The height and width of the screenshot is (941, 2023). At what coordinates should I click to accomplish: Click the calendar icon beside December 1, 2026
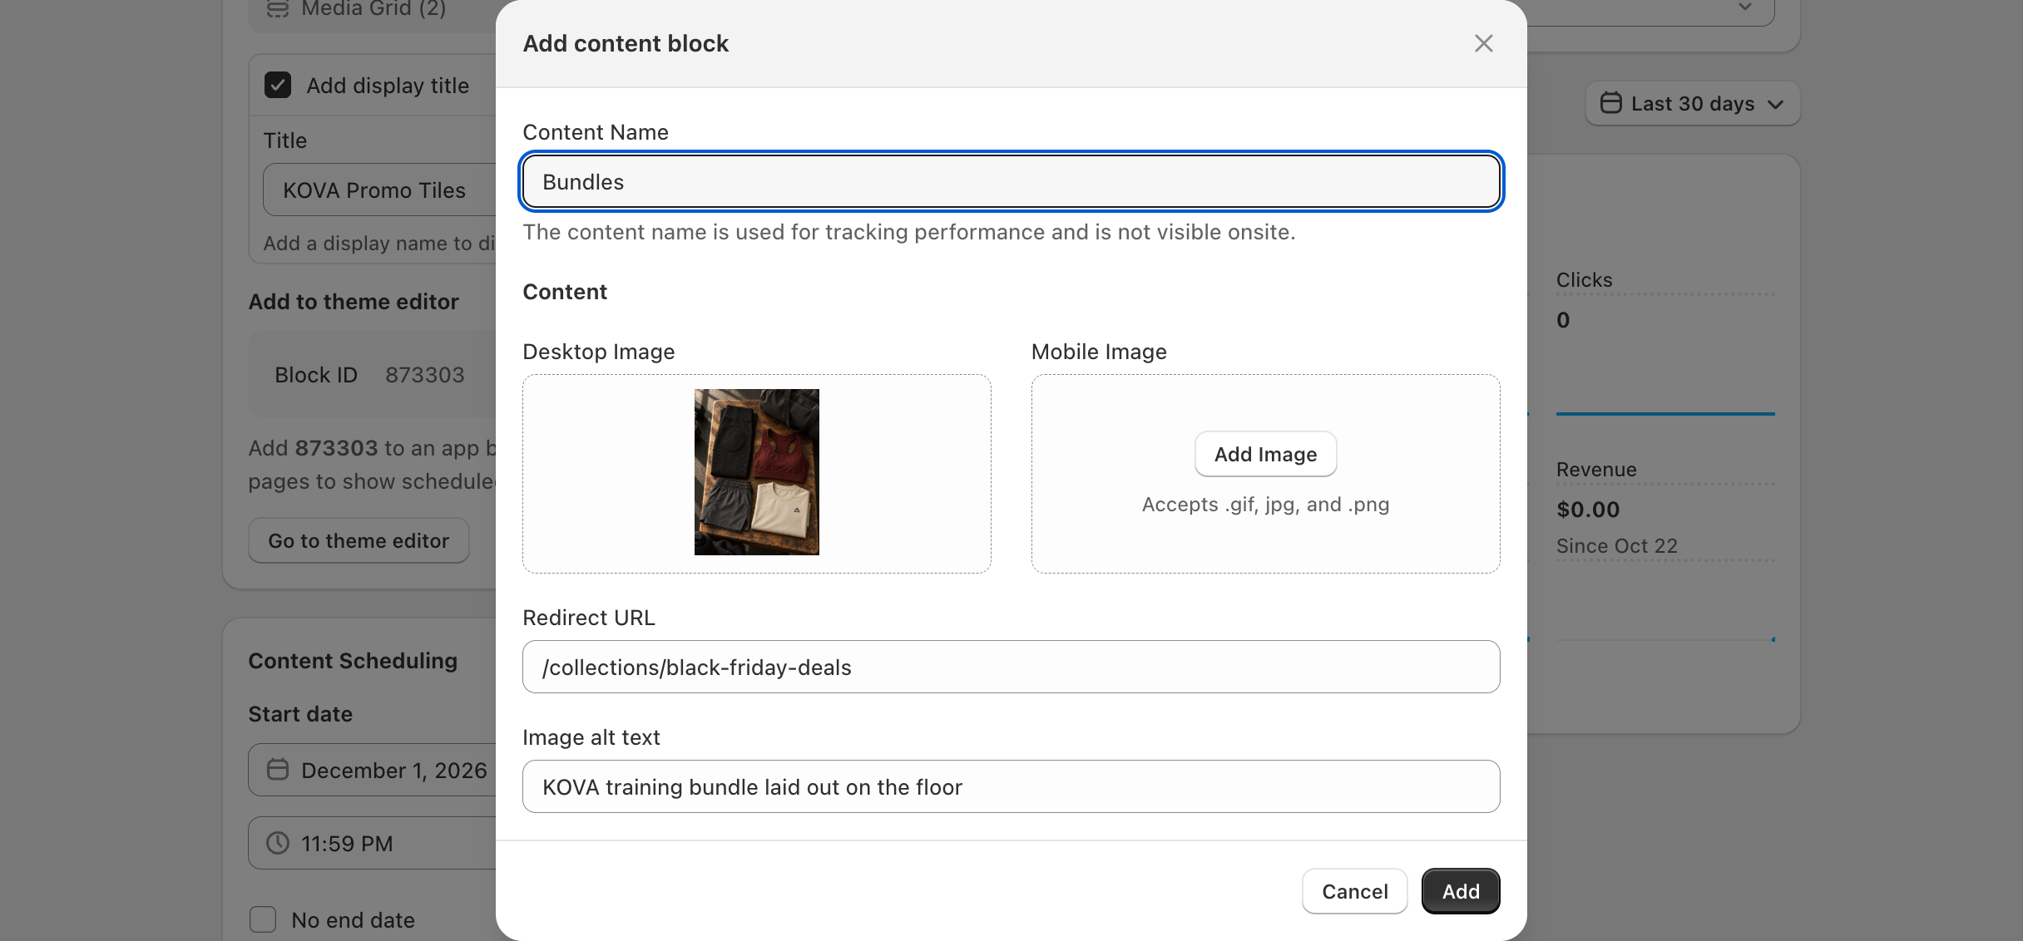(278, 770)
